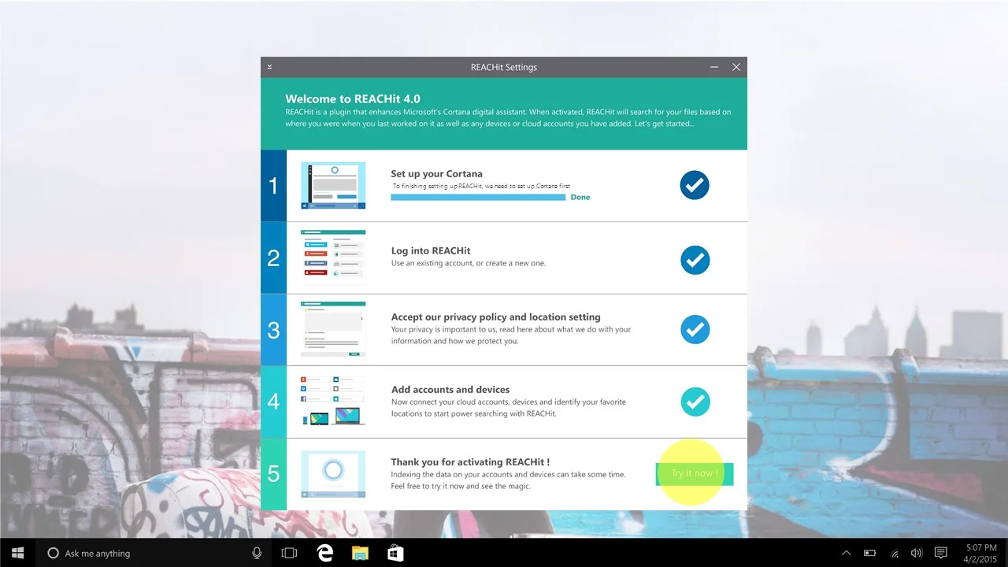Click the checkmark for Set up your Cortana

[x=695, y=185]
